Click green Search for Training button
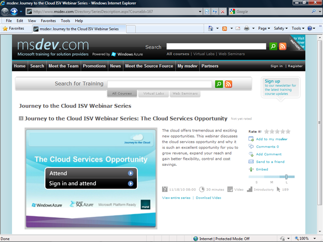 [x=219, y=84]
